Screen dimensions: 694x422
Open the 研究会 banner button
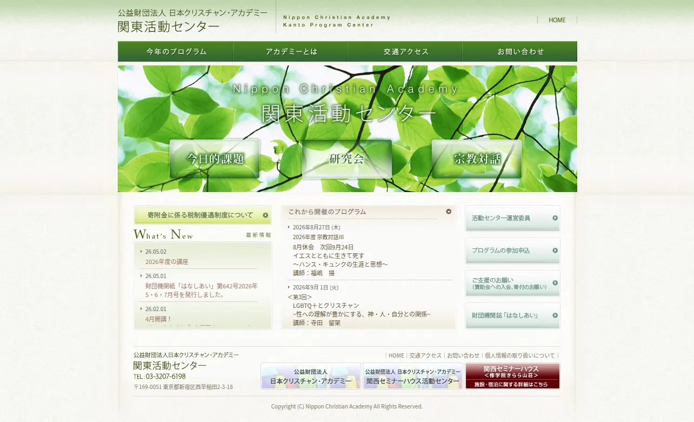click(x=347, y=159)
